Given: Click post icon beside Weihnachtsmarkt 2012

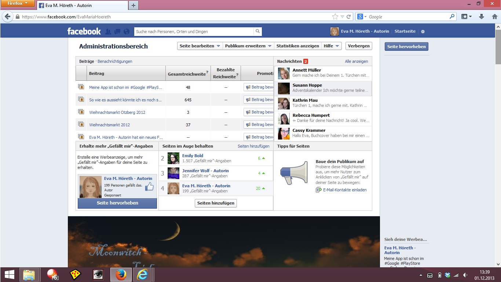Looking at the screenshot, I should click(81, 124).
